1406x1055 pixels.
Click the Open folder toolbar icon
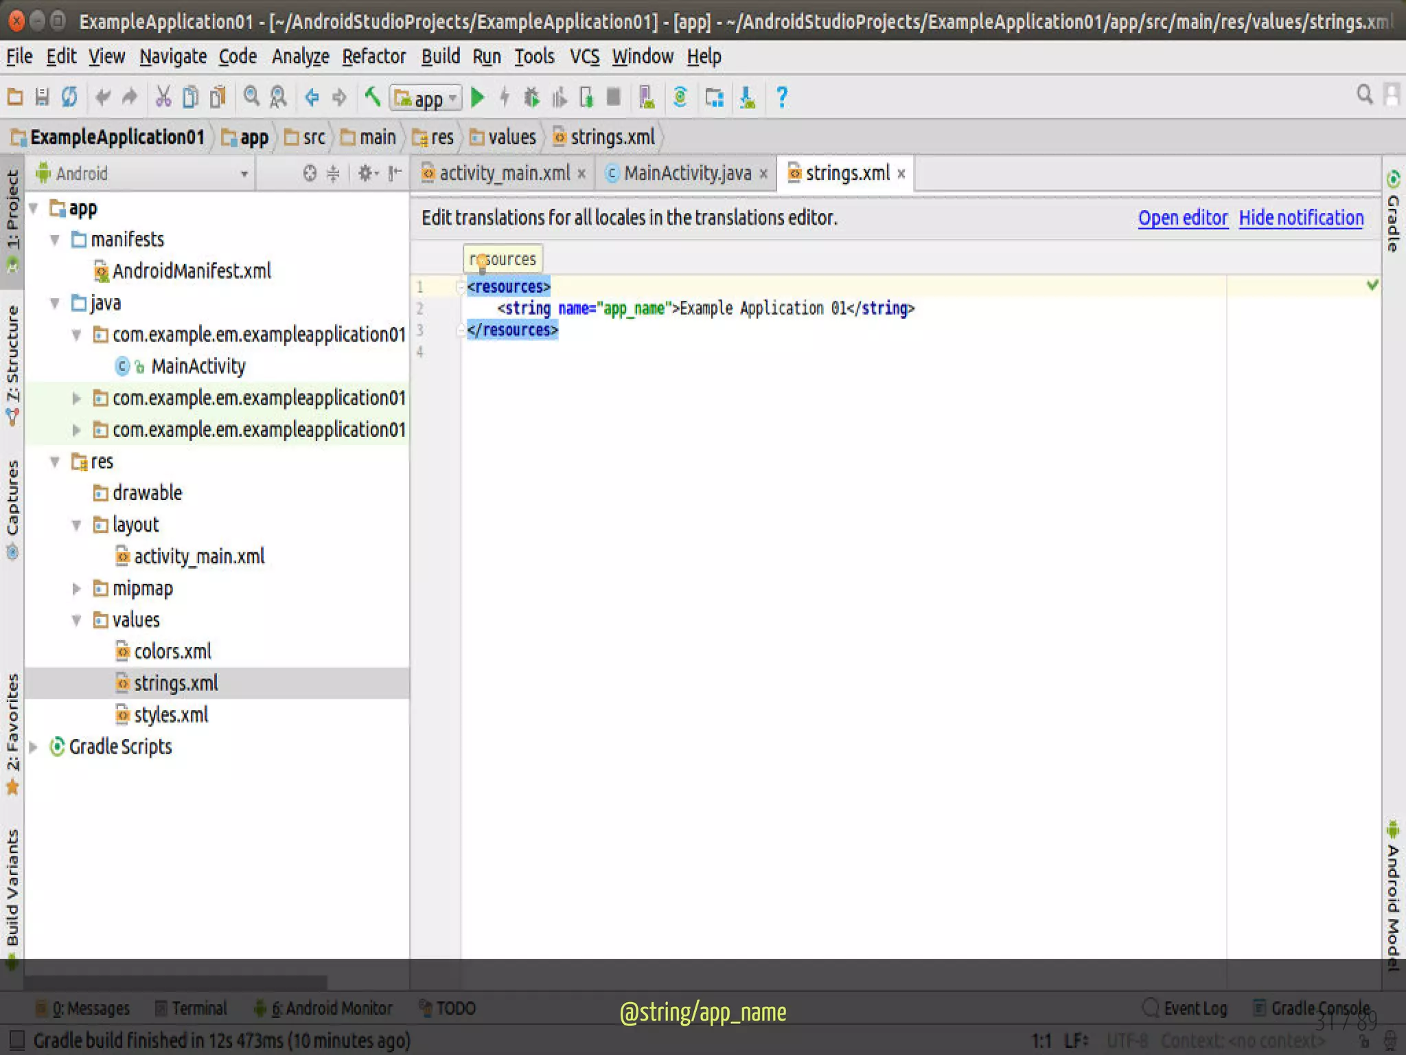tap(15, 98)
